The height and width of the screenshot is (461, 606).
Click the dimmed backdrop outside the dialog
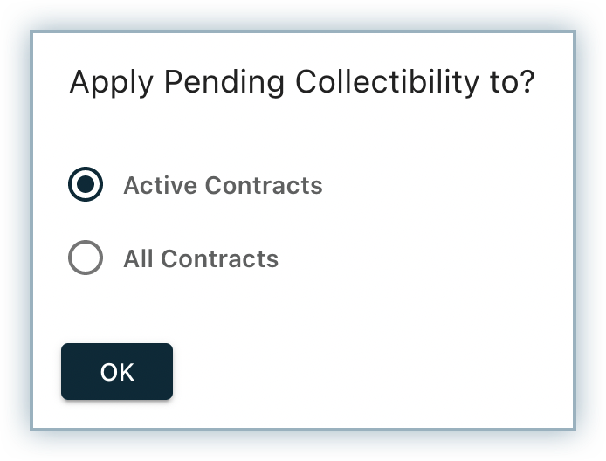pos(16,227)
